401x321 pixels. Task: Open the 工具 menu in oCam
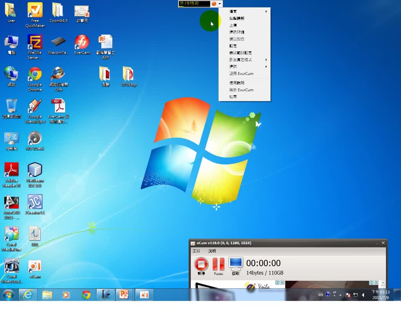tap(197, 251)
